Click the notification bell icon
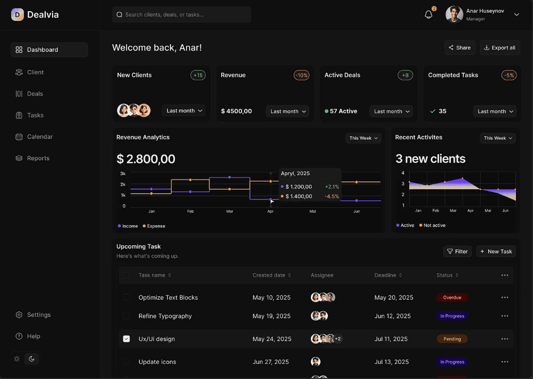Image resolution: width=533 pixels, height=379 pixels. click(428, 15)
